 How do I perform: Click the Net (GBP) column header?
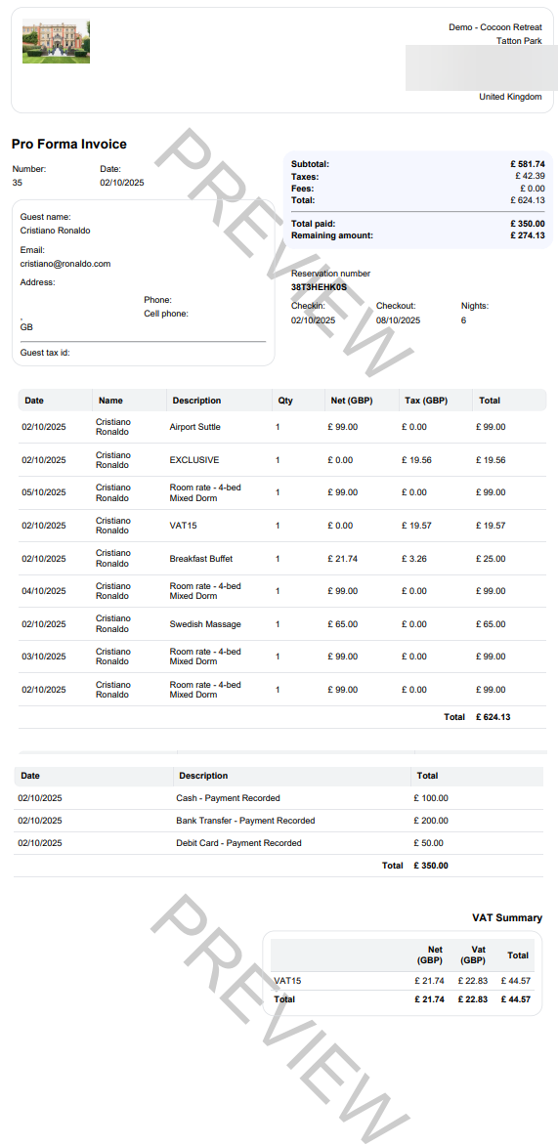click(353, 401)
